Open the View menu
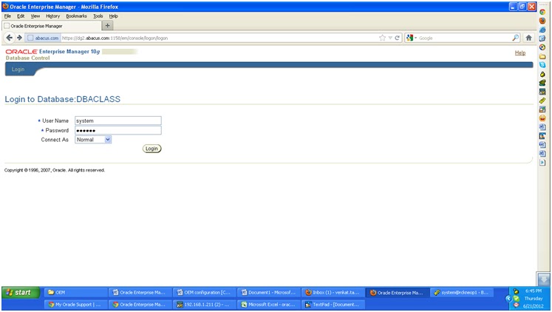 [35, 16]
